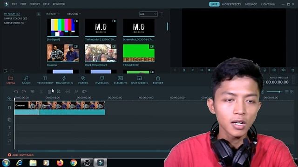Open the All media filter dropdown
The width and height of the screenshot is (298, 167).
148,14
